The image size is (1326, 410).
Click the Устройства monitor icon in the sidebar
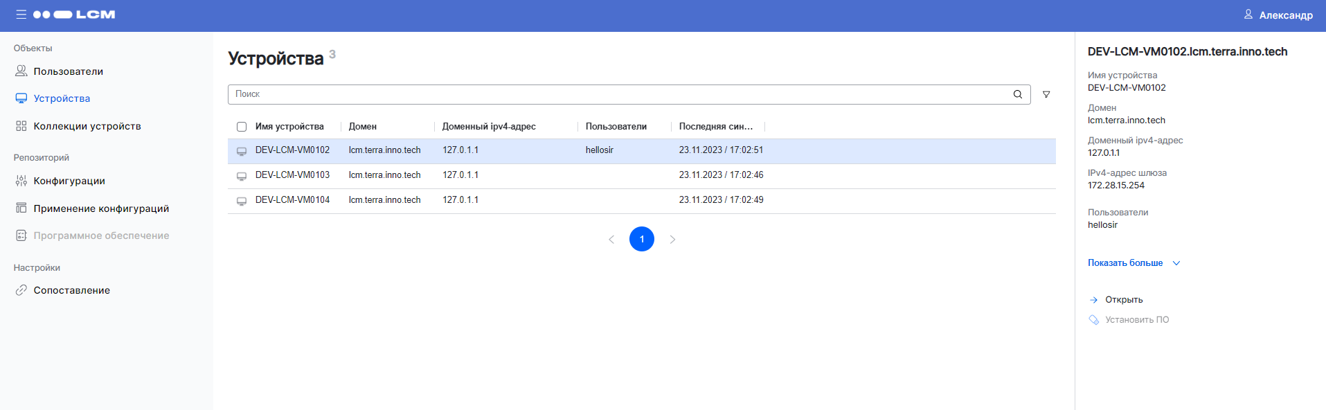[21, 98]
